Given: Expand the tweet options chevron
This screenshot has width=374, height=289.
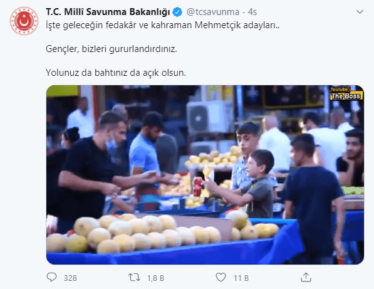Looking at the screenshot, I should tap(360, 12).
